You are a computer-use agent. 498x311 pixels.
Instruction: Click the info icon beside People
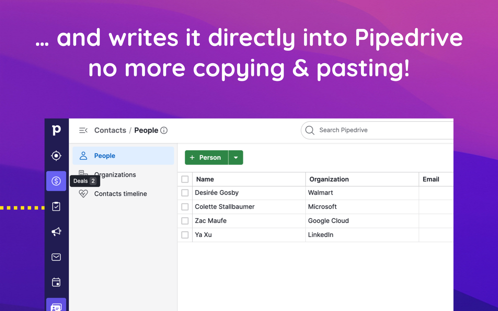pos(164,130)
